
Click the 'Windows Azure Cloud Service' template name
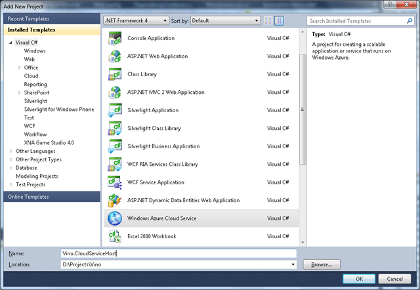[162, 218]
